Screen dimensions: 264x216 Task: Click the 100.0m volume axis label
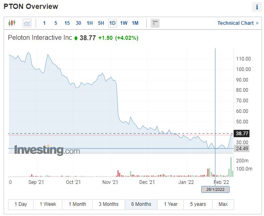point(244,169)
